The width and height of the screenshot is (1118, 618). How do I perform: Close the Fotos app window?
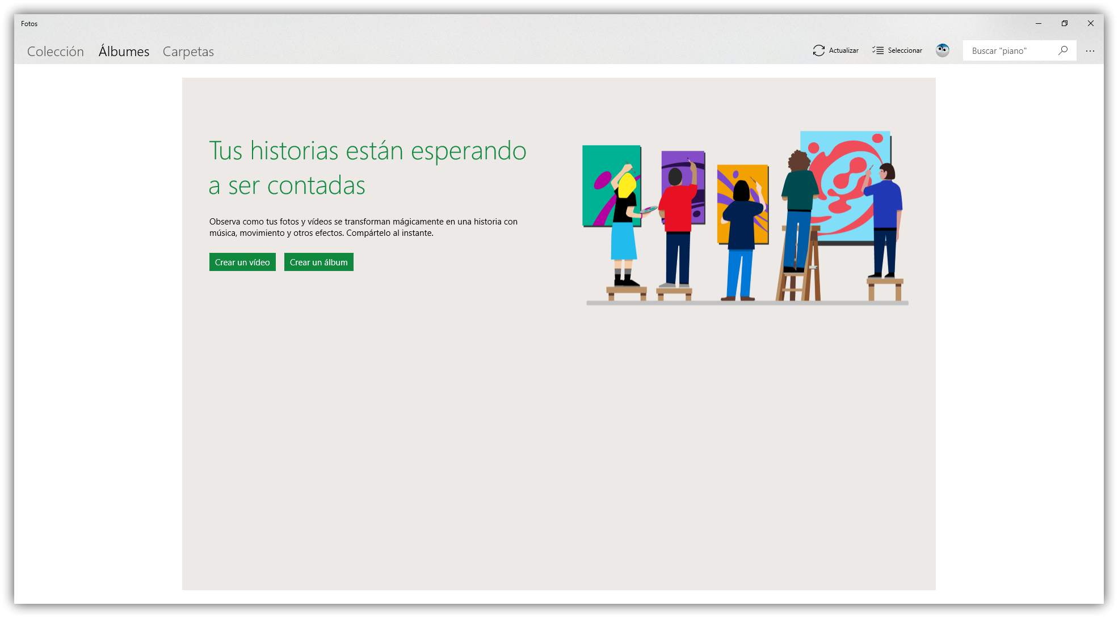click(x=1091, y=23)
